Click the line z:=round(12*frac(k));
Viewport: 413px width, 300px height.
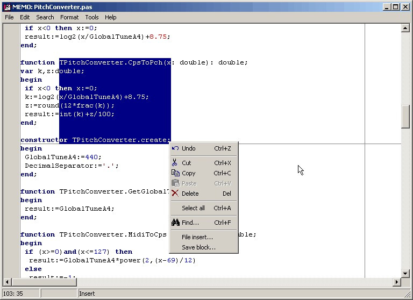(x=69, y=105)
